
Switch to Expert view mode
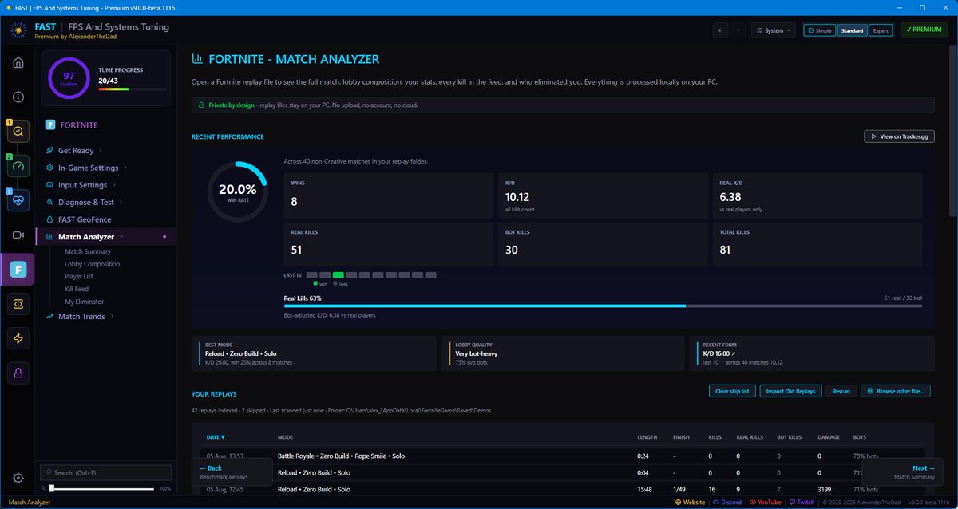click(881, 30)
